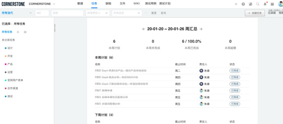Select 运营 category

click(x=10, y=72)
